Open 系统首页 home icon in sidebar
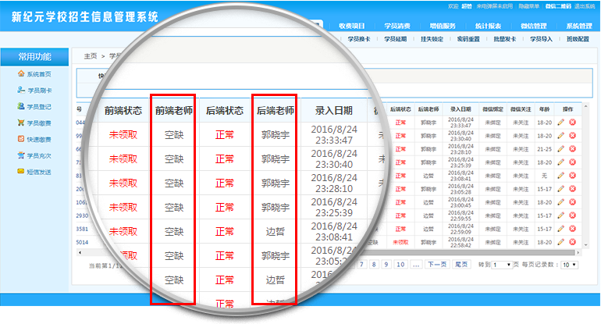The height and width of the screenshot is (324, 601). pyautogui.click(x=21, y=73)
